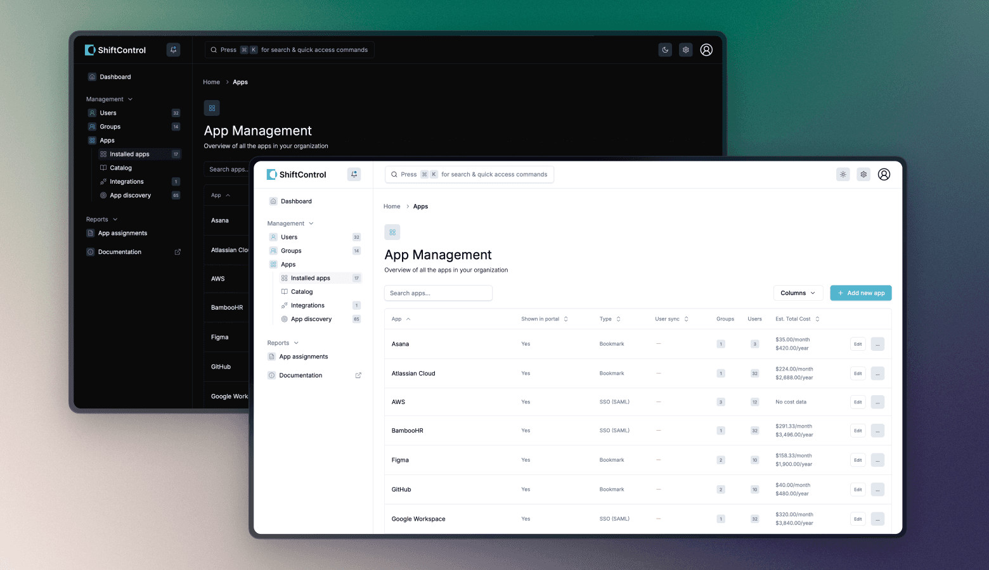989x570 pixels.
Task: Open the Columns dropdown
Action: click(x=798, y=293)
